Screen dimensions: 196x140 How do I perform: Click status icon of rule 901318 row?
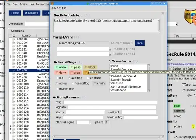click(13, 46)
